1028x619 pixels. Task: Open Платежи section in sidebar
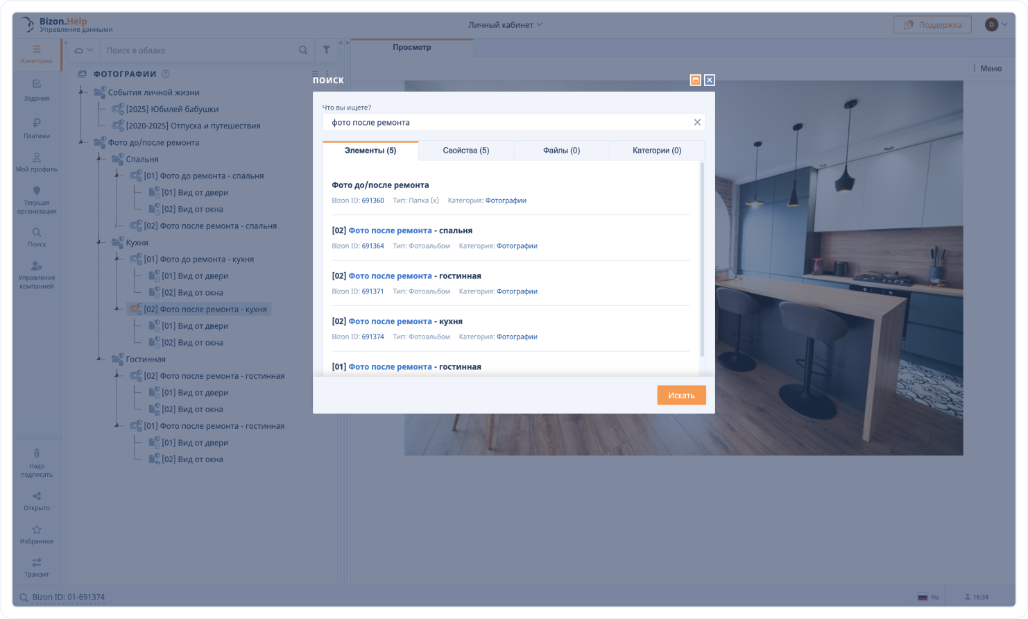click(37, 128)
